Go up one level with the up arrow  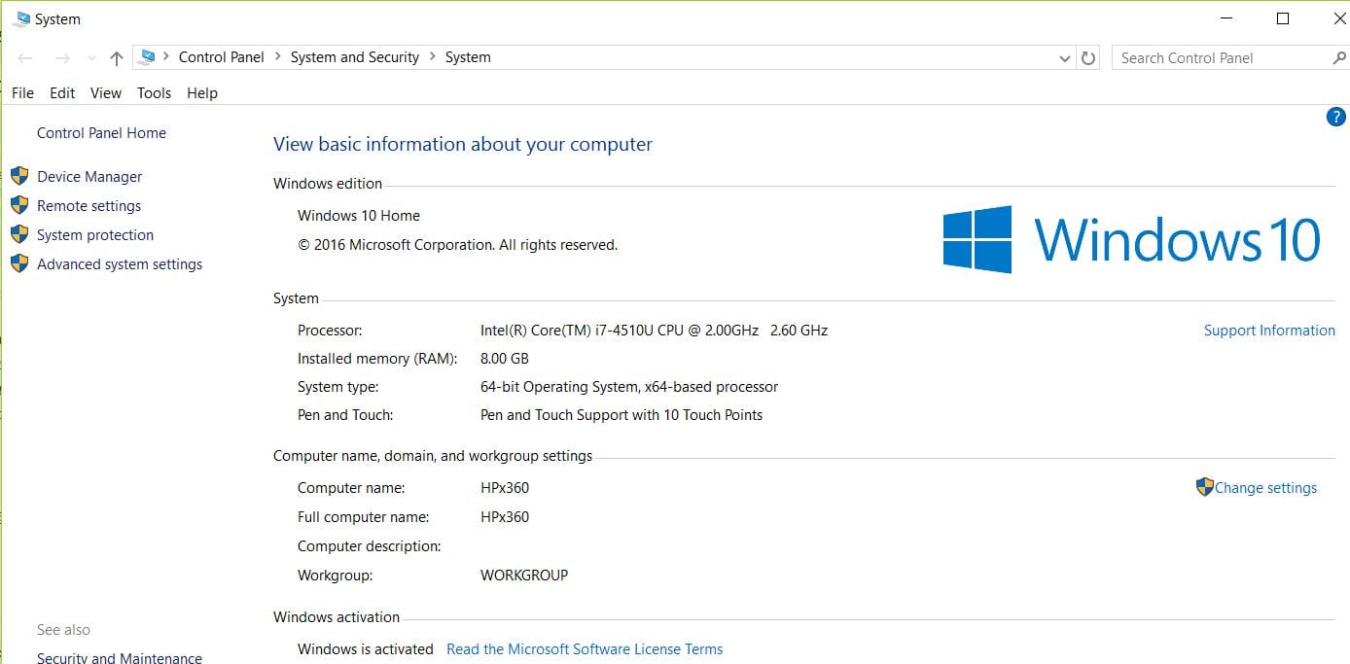click(x=117, y=58)
